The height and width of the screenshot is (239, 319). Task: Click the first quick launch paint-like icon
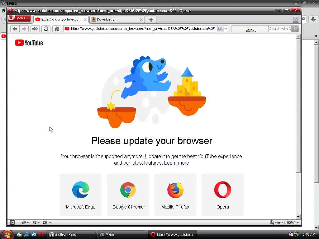(x=19, y=234)
